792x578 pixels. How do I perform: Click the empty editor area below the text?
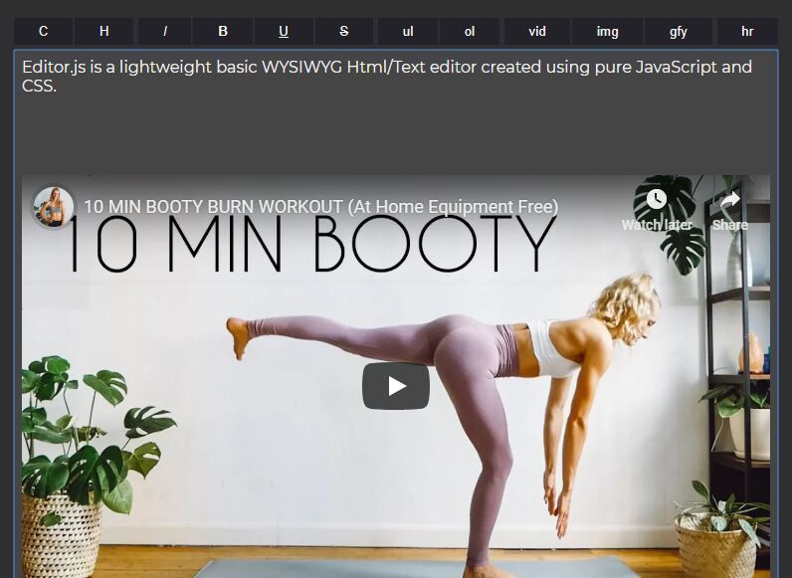pyautogui.click(x=396, y=134)
